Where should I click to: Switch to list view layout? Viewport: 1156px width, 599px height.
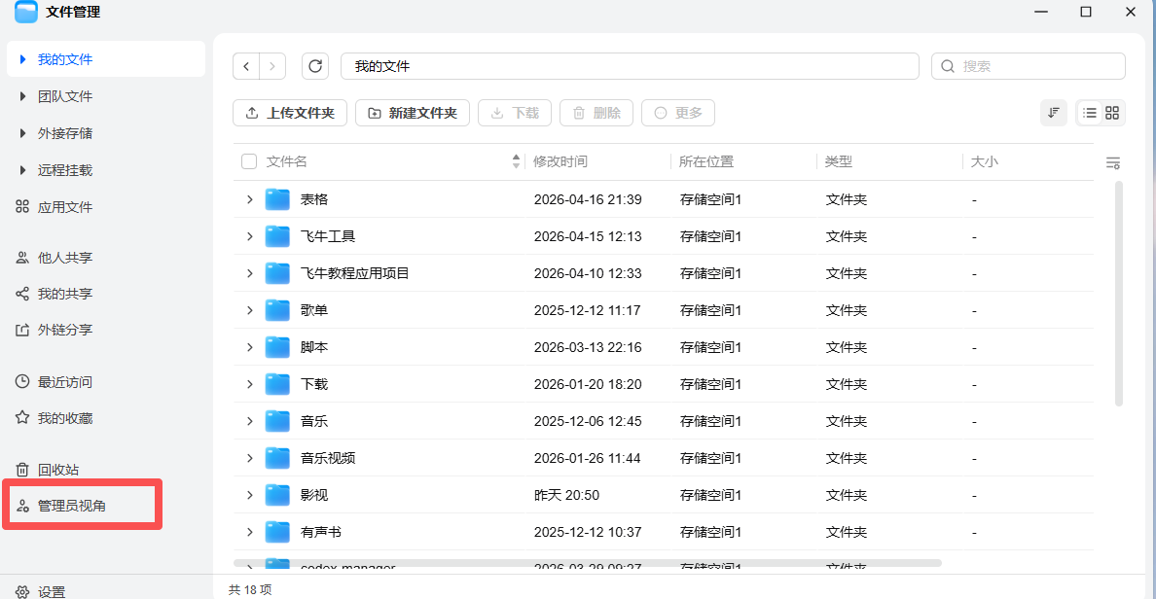[1090, 113]
